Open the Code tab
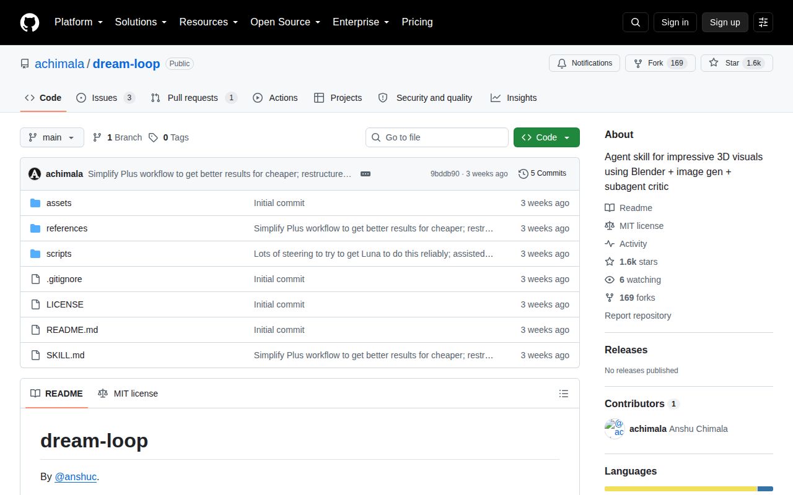This screenshot has width=793, height=495. point(43,98)
